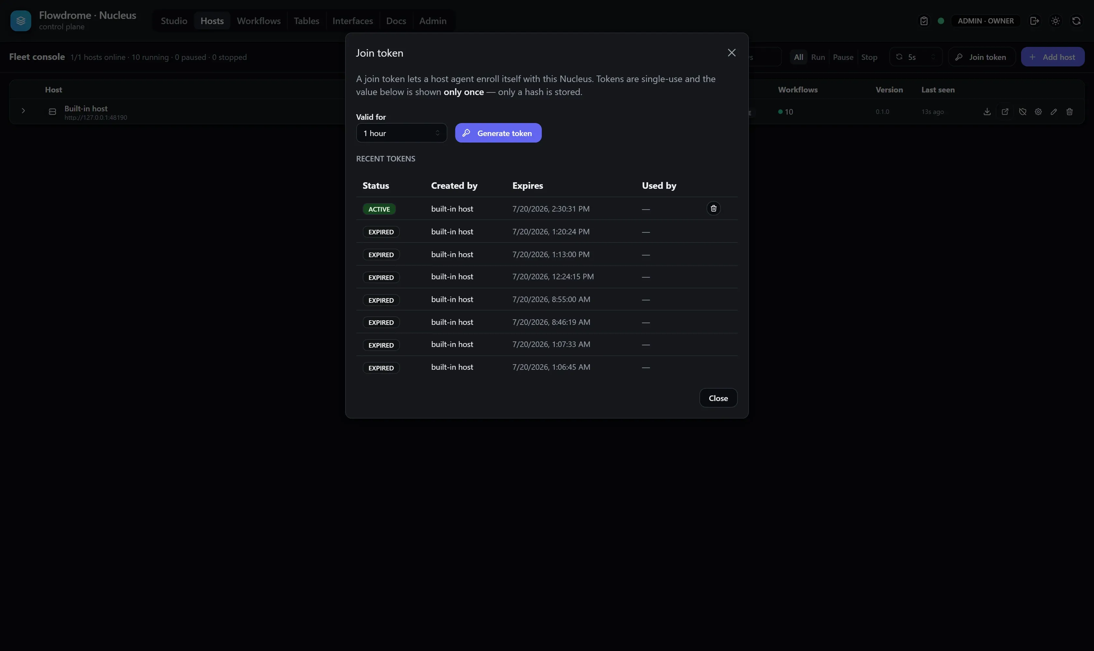1094x651 pixels.
Task: Select the Stop filter
Action: coord(869,57)
